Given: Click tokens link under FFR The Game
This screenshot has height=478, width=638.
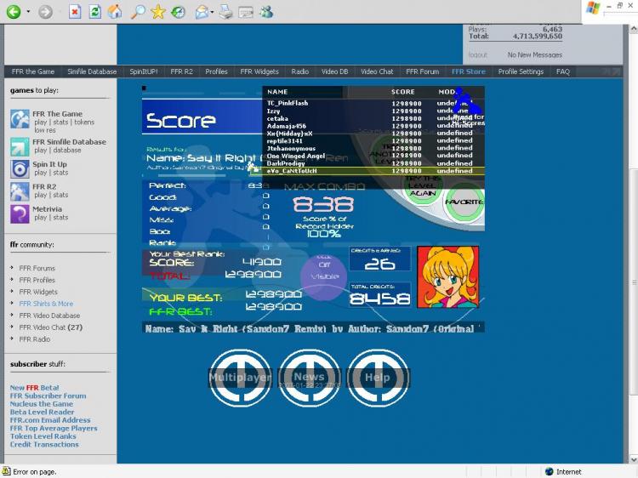Looking at the screenshot, I should [84, 122].
